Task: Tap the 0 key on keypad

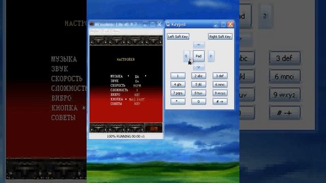Action: point(199,102)
